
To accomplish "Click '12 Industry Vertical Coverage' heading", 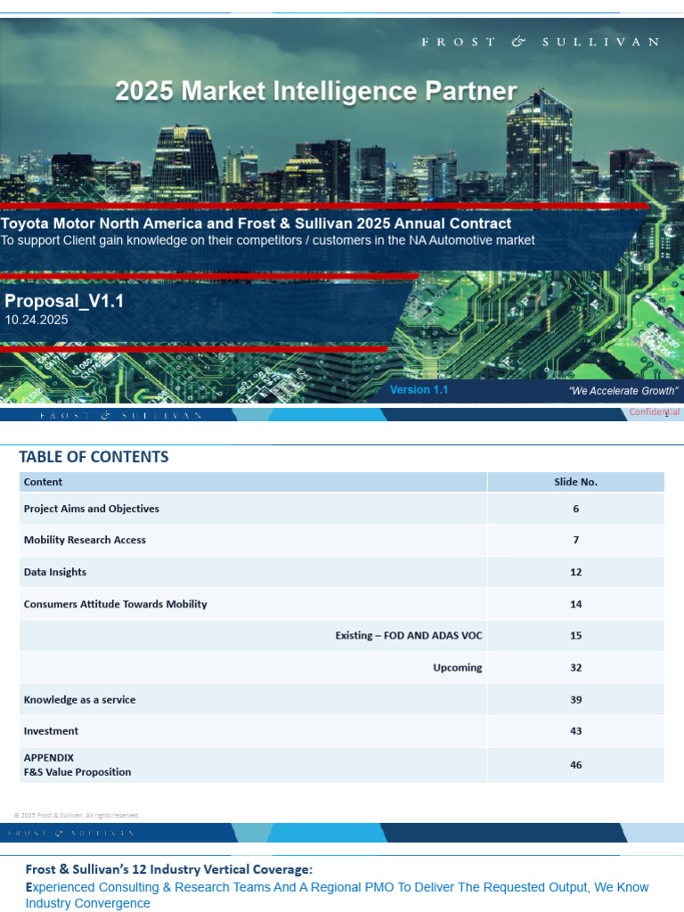I will pyautogui.click(x=168, y=869).
